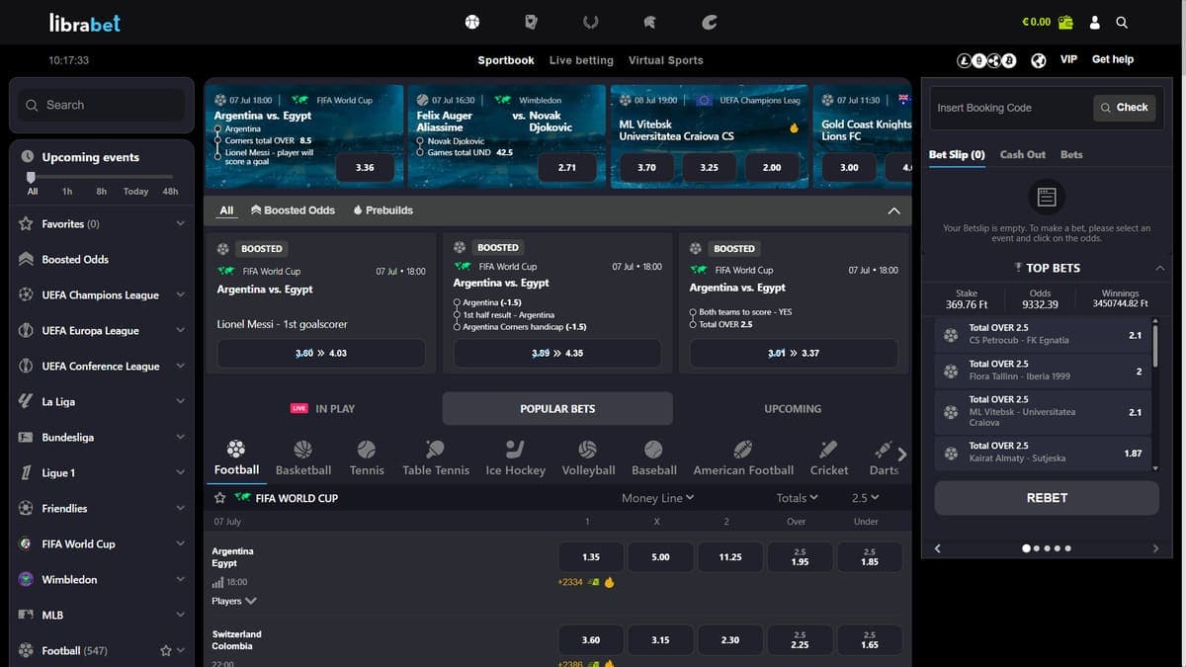1186x667 pixels.
Task: Expand UEFA Champions League in sidebar
Action: pos(180,294)
